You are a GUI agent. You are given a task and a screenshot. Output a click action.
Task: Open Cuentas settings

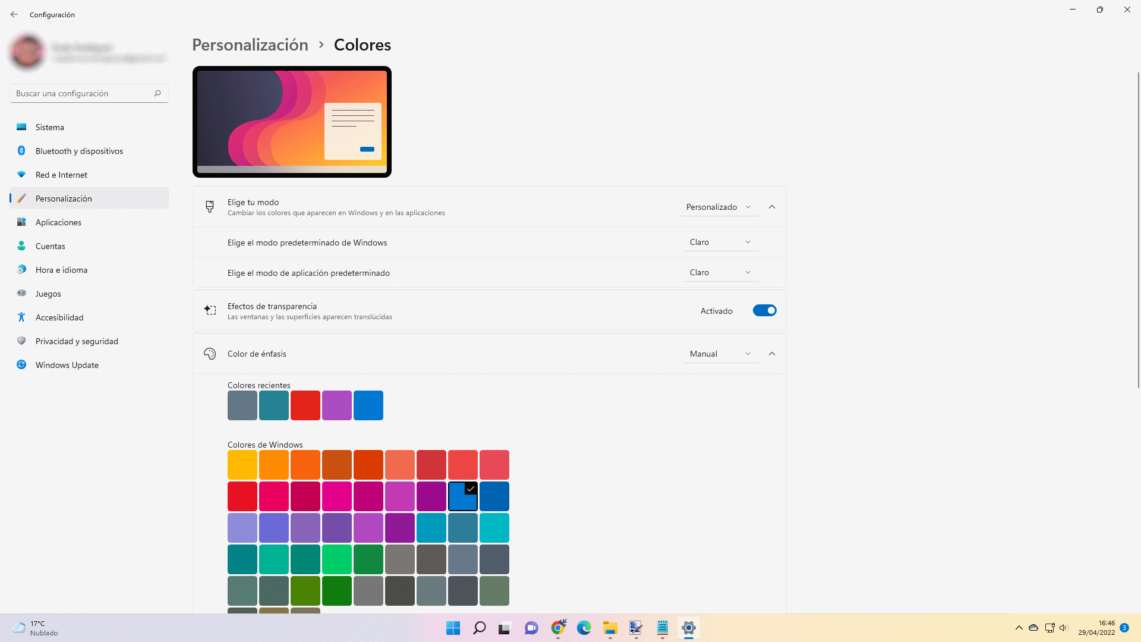[89, 246]
